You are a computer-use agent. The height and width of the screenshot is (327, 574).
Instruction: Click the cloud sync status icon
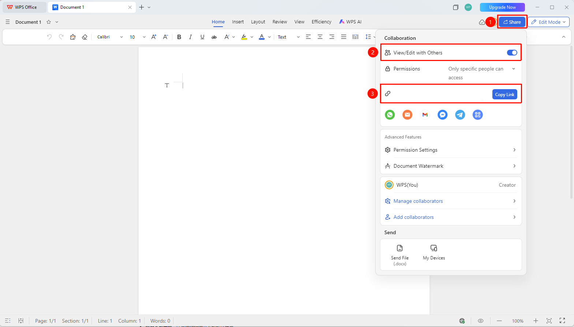coord(482,22)
